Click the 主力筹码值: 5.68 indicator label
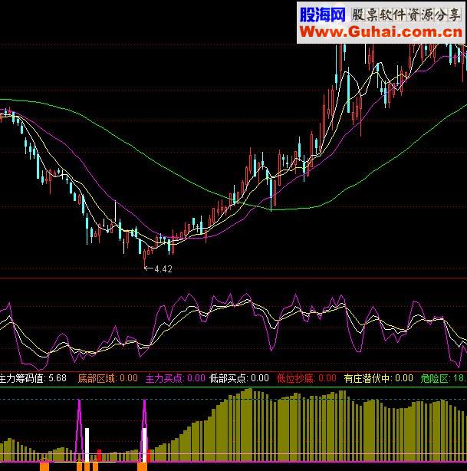467x471 pixels. pos(33,378)
